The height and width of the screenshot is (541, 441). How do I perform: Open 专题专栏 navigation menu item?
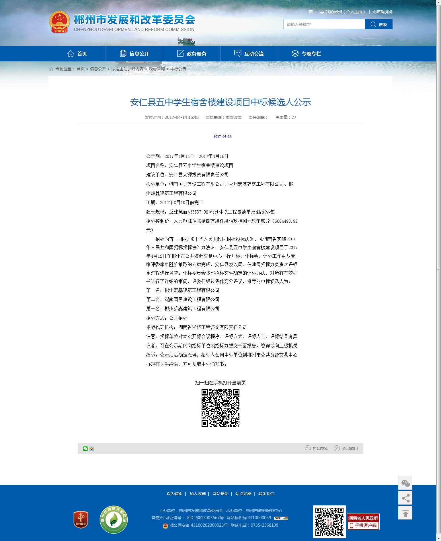[307, 54]
